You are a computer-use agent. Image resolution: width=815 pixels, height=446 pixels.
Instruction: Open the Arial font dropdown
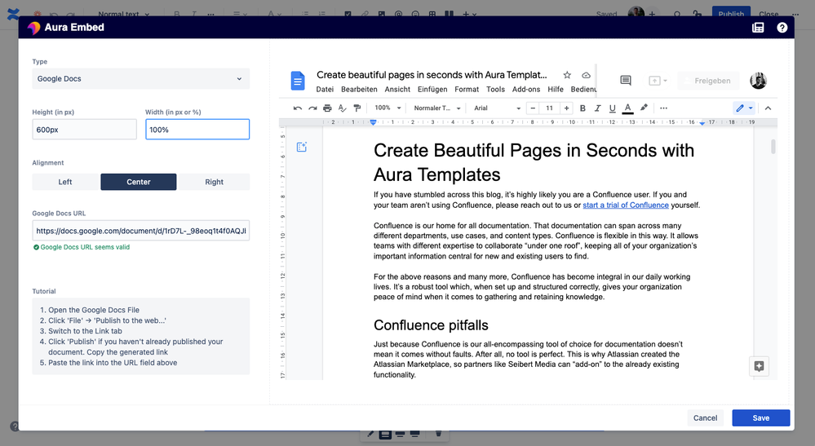click(492, 108)
